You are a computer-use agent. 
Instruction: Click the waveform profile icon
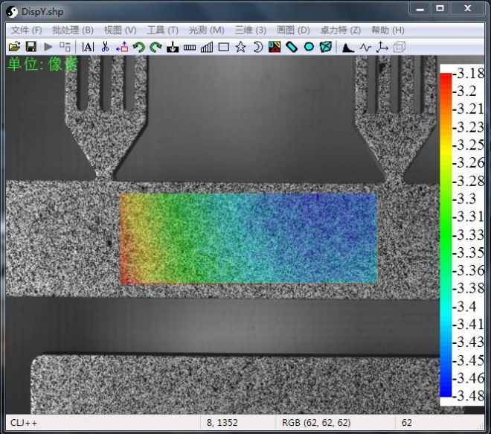[365, 47]
